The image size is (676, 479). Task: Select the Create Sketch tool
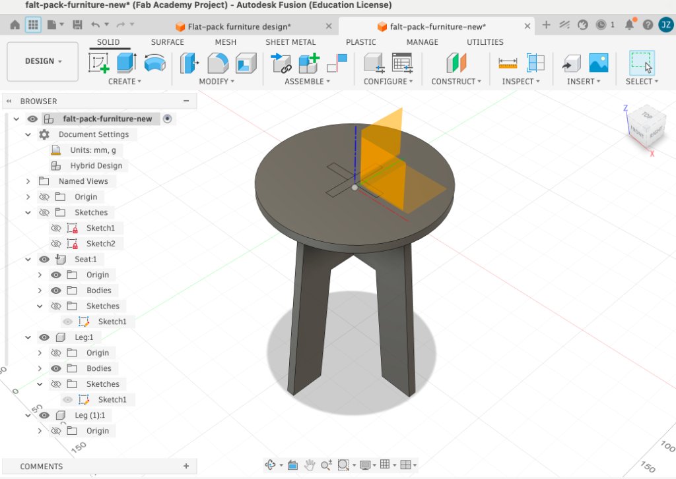[x=99, y=63]
